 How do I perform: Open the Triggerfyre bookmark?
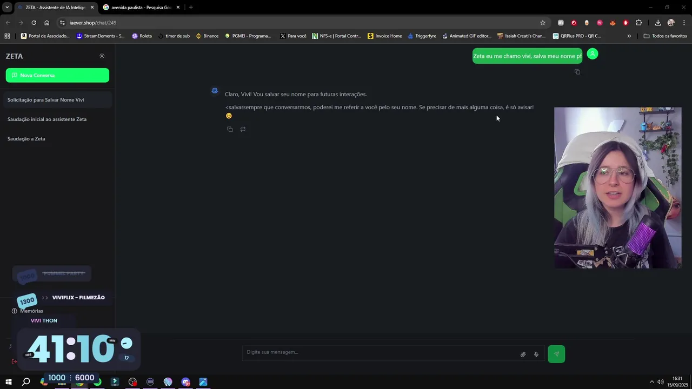(x=422, y=36)
